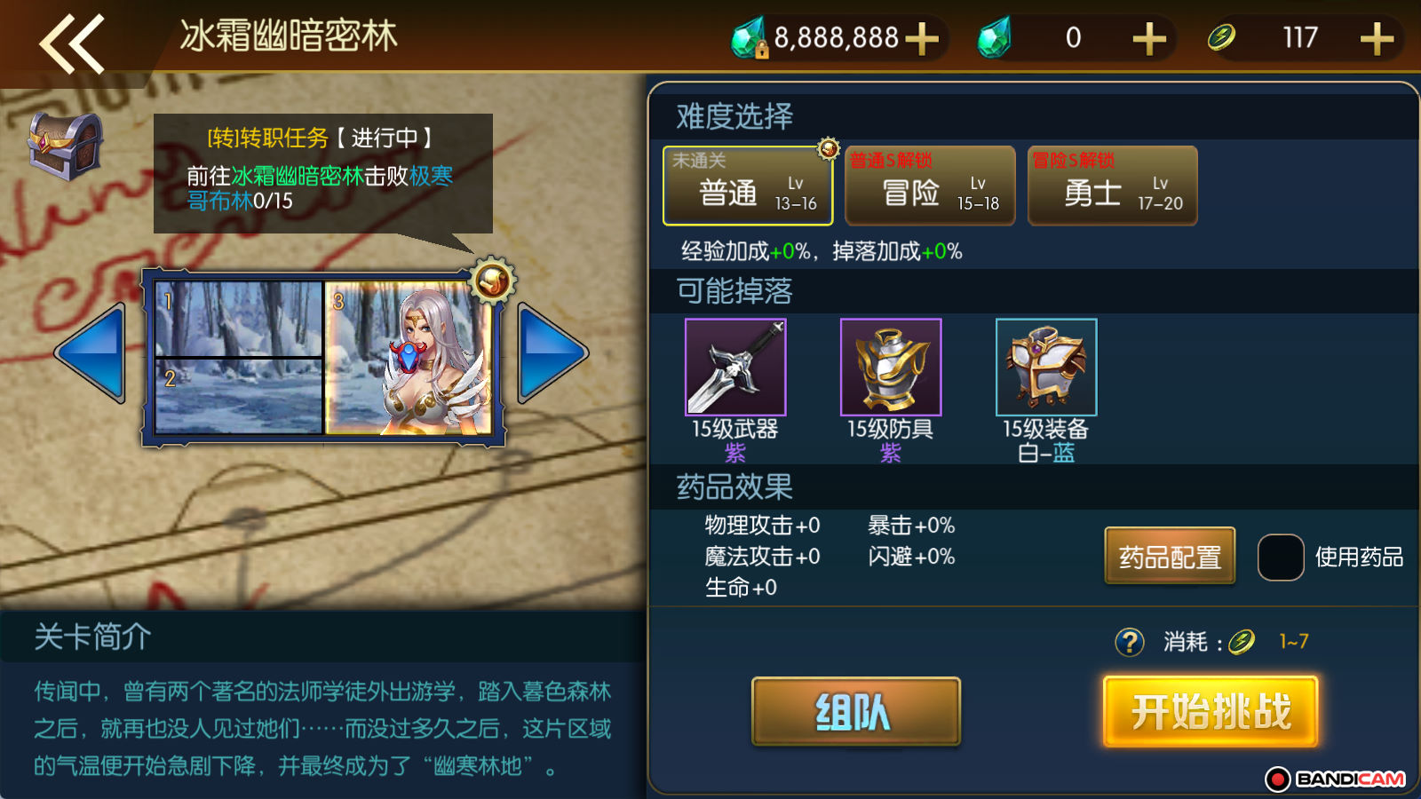Viewport: 1421px width, 799px height.
Task: Select 冒险 difficulty Lv 15-18
Action: click(930, 186)
